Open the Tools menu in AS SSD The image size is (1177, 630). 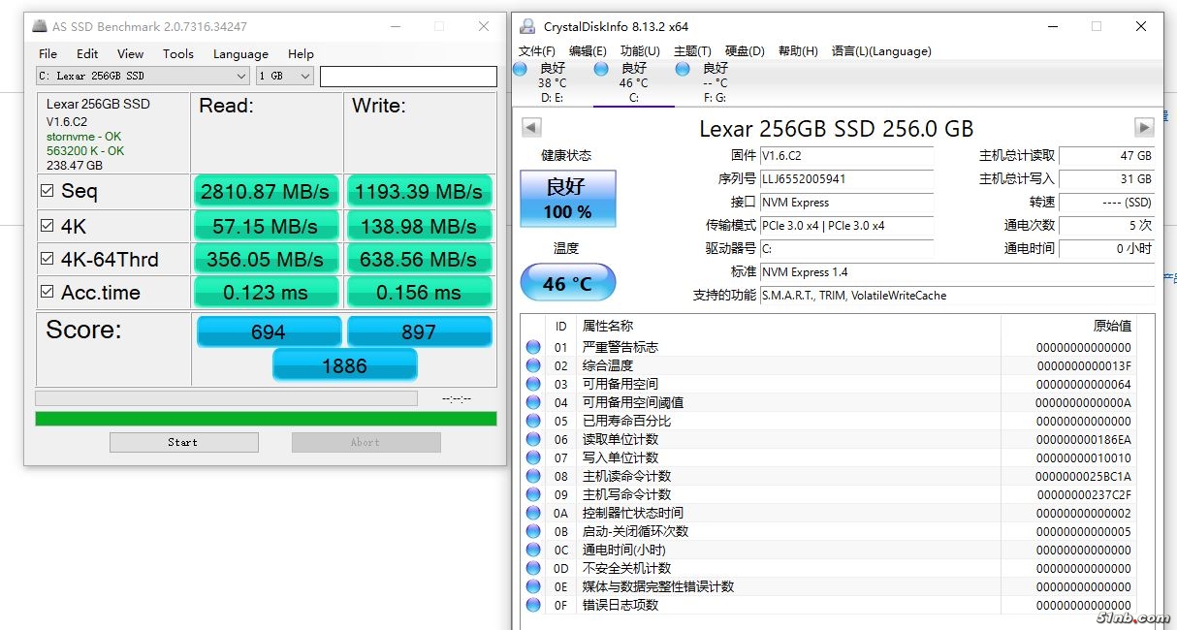[x=177, y=54]
